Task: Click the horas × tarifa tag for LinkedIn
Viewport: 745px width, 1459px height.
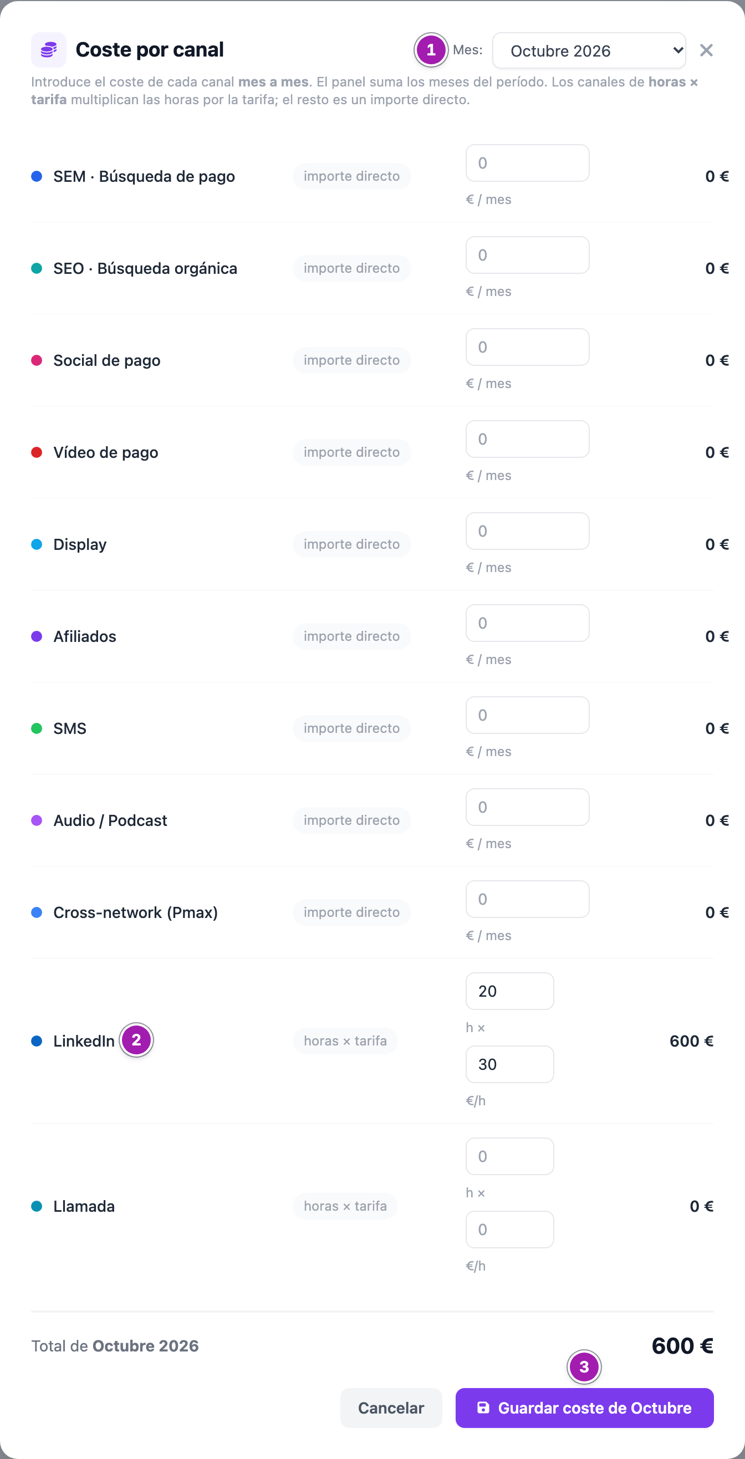Action: point(345,1041)
